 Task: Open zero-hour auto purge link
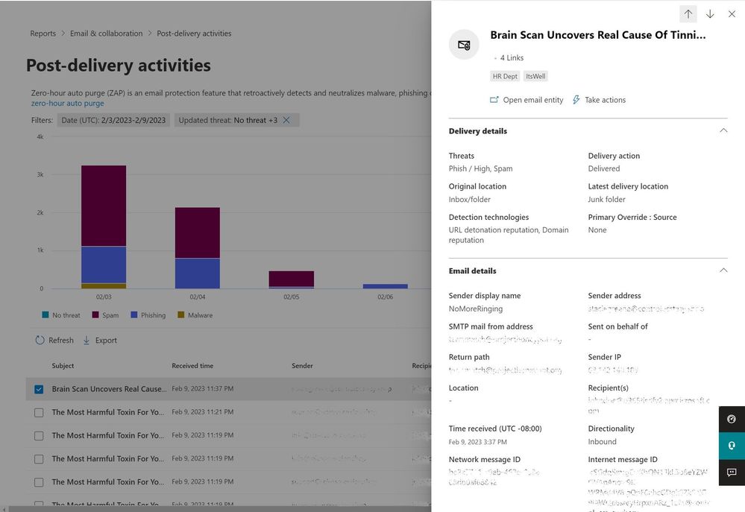(x=67, y=103)
